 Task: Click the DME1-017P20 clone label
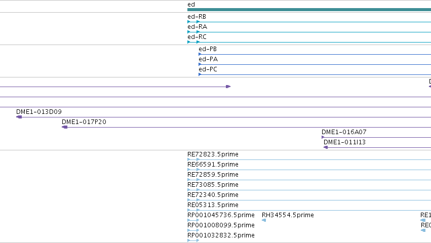[x=84, y=122]
